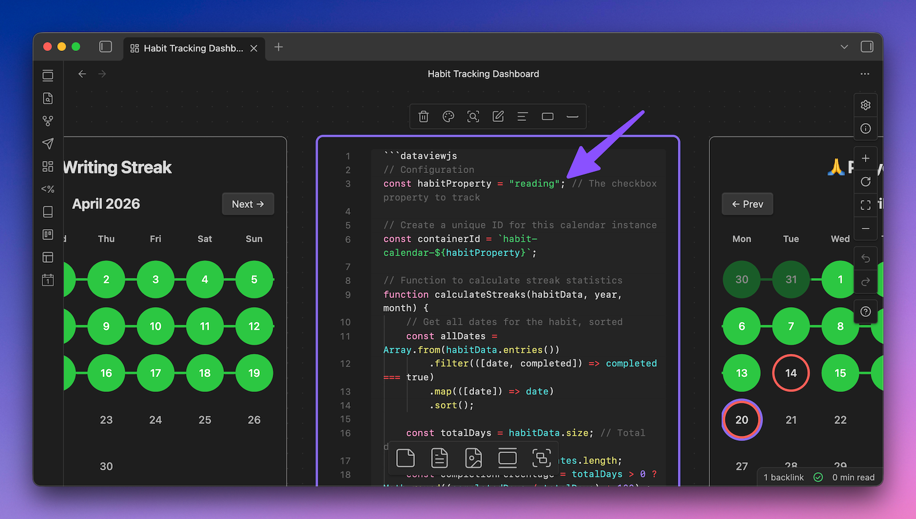Screen dimensions: 916x519
Task: Click the kanban board ribbon icon
Action: 48,234
